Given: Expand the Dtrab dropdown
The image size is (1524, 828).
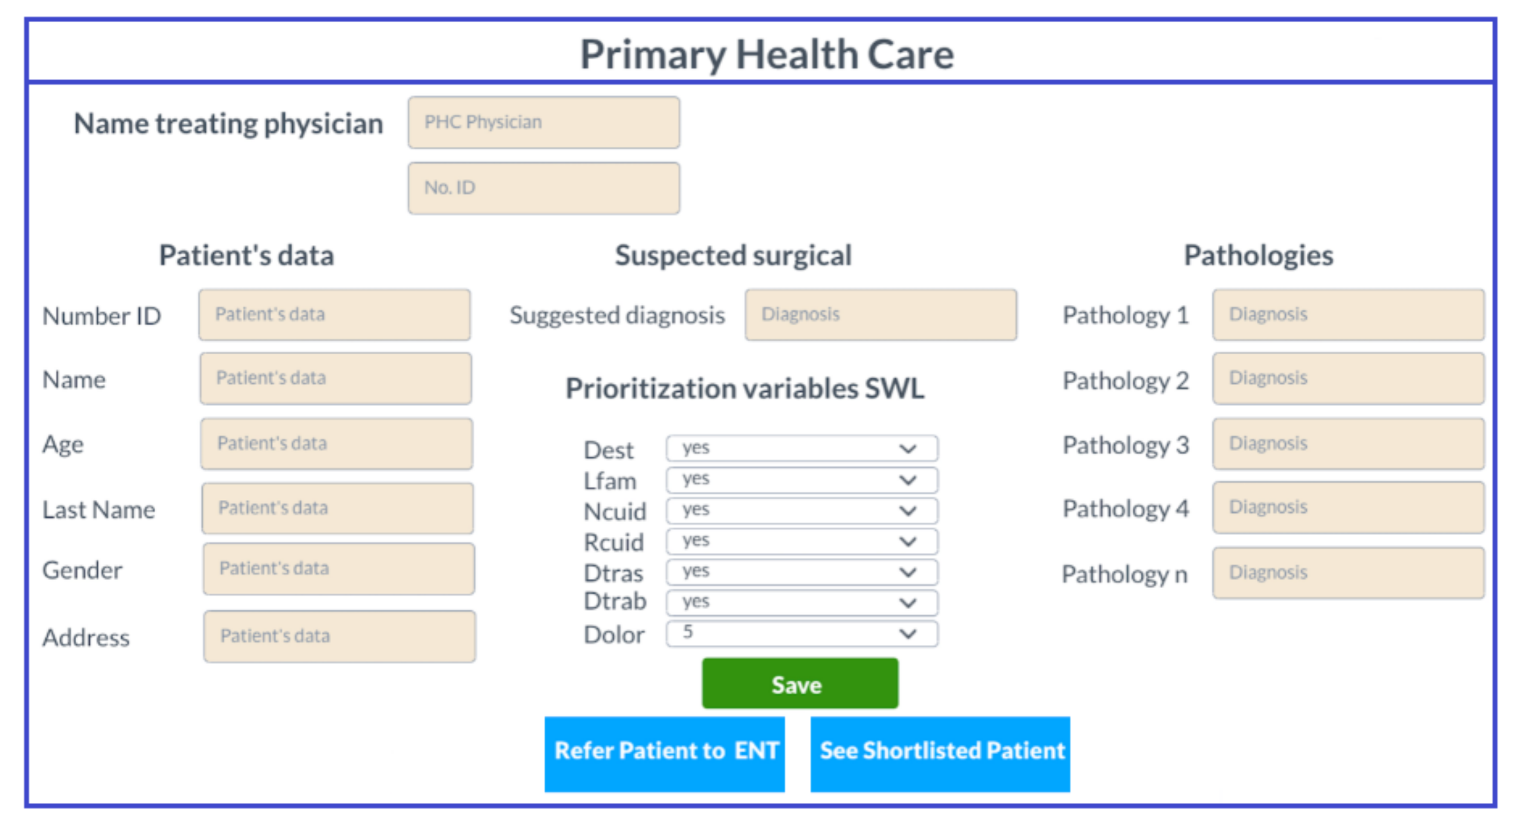Looking at the screenshot, I should [801, 602].
